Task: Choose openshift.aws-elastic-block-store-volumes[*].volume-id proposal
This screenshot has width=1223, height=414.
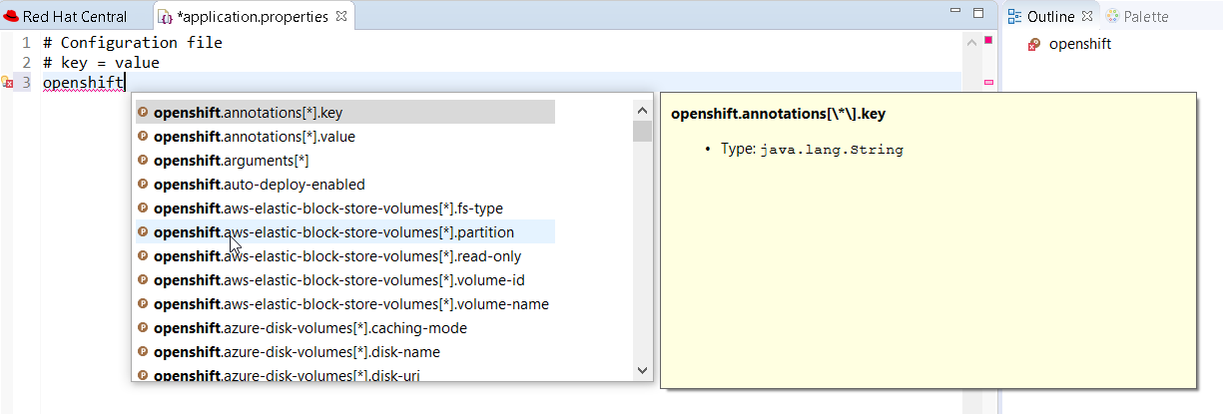Action: click(344, 280)
